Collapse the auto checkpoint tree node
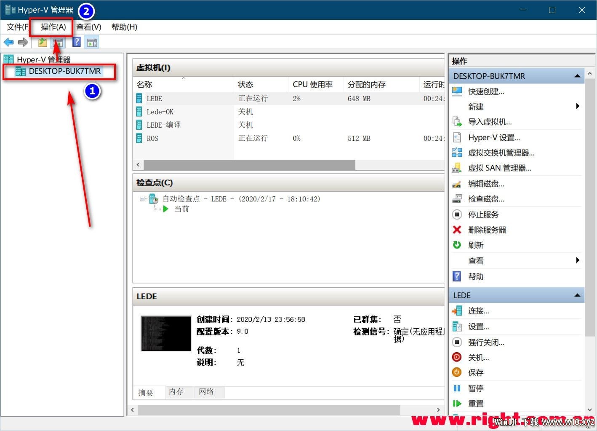The height and width of the screenshot is (431, 597). coord(142,199)
